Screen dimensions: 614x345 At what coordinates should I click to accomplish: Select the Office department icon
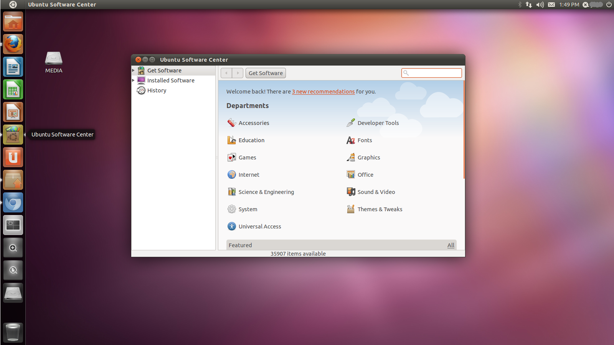350,174
